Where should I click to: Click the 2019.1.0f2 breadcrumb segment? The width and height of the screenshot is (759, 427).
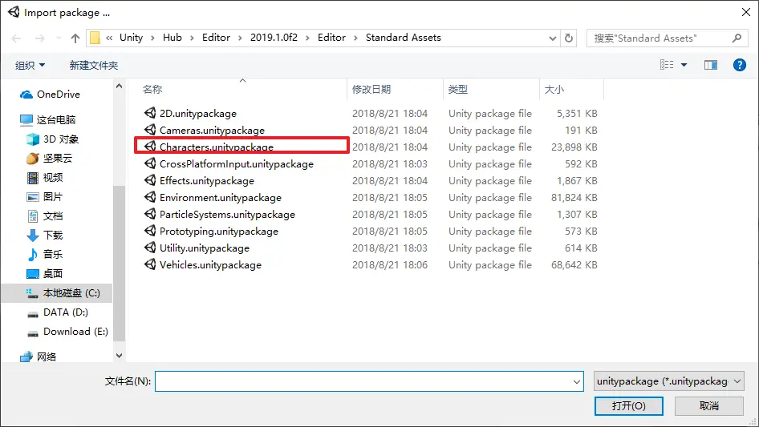pyautogui.click(x=274, y=38)
